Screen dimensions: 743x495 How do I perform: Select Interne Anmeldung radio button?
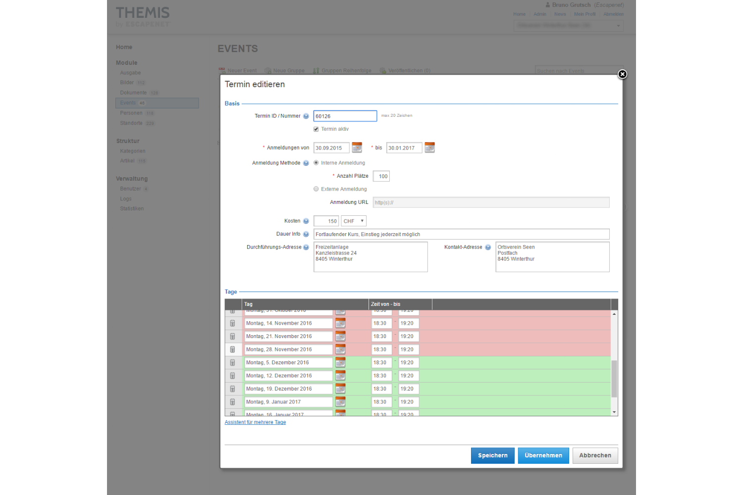[x=316, y=163]
